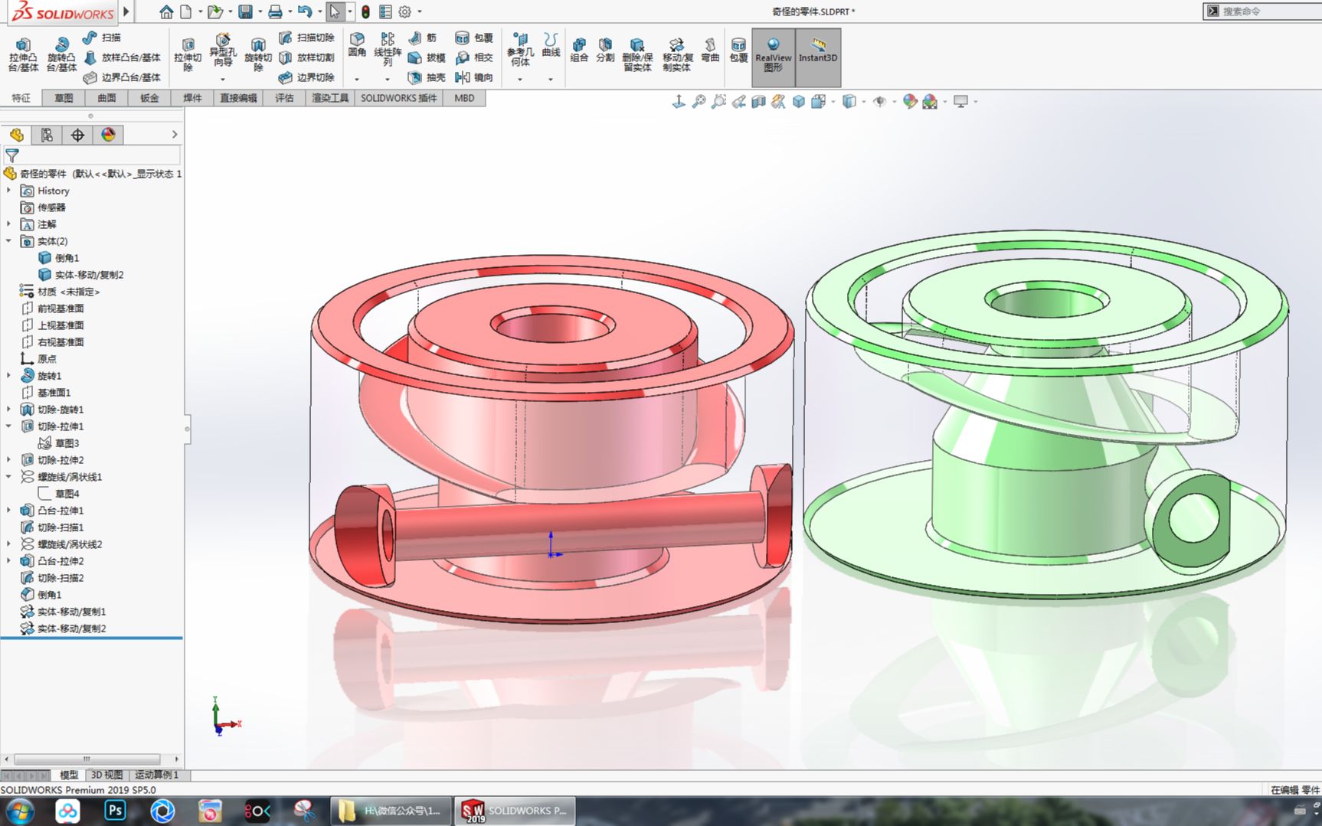Open the 运动算例 1 motion study tab

(x=156, y=775)
